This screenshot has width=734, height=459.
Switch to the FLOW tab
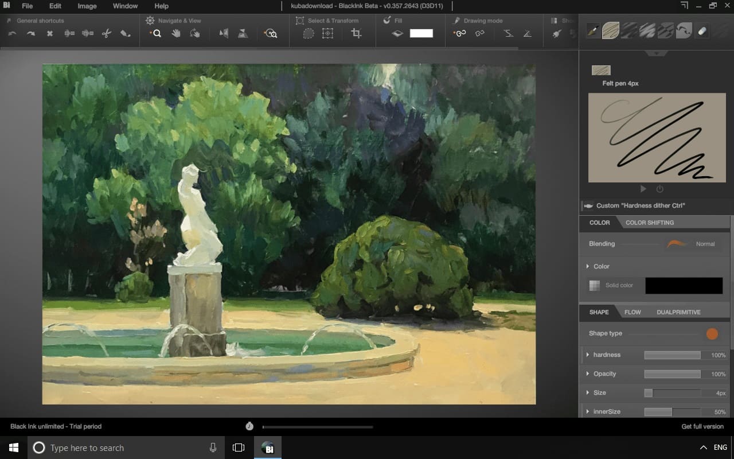click(633, 312)
